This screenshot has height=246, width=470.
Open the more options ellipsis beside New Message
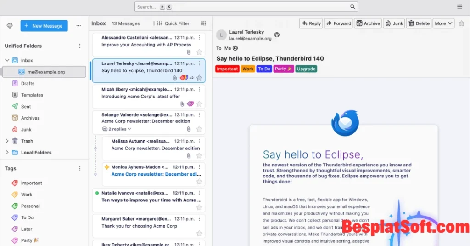pos(78,26)
